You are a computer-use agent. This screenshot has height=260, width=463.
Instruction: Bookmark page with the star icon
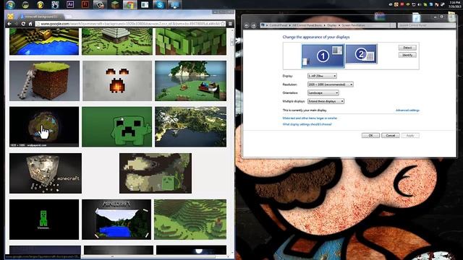[x=223, y=24]
